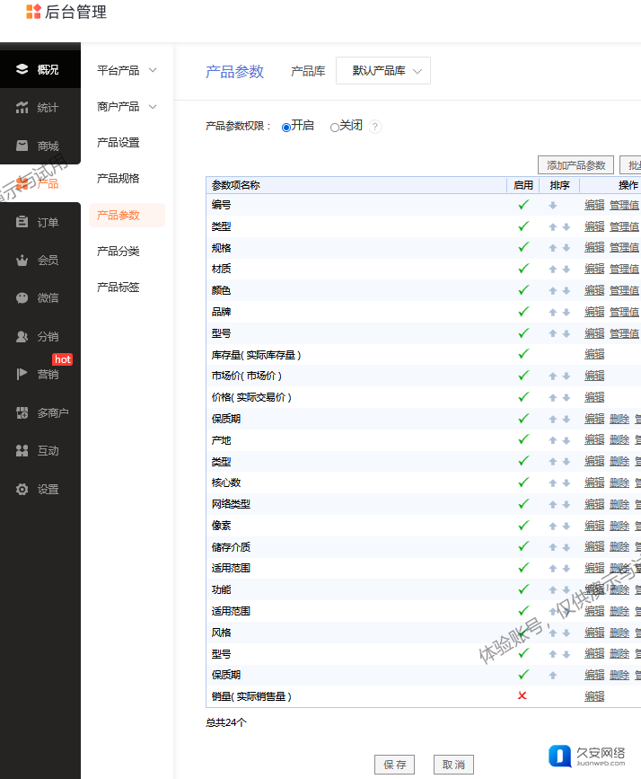Click the 商城 shop icon in sidebar
This screenshot has width=641, height=779.
(22, 146)
